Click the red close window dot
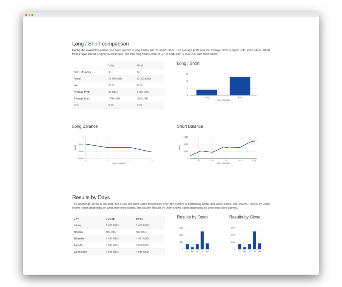The height and width of the screenshot is (287, 342). 26,15
